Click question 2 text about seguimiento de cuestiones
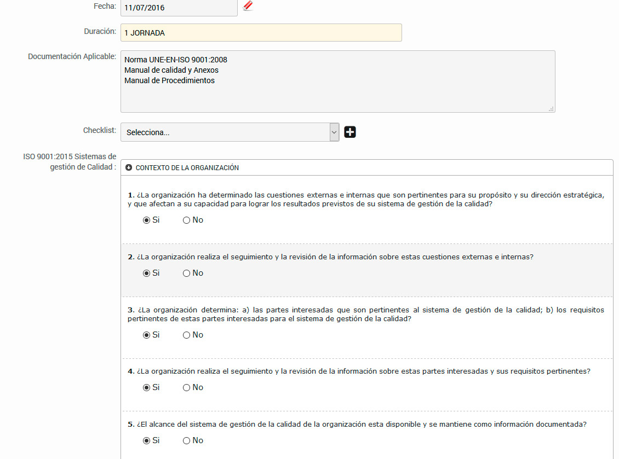This screenshot has height=459, width=619. tap(330, 257)
